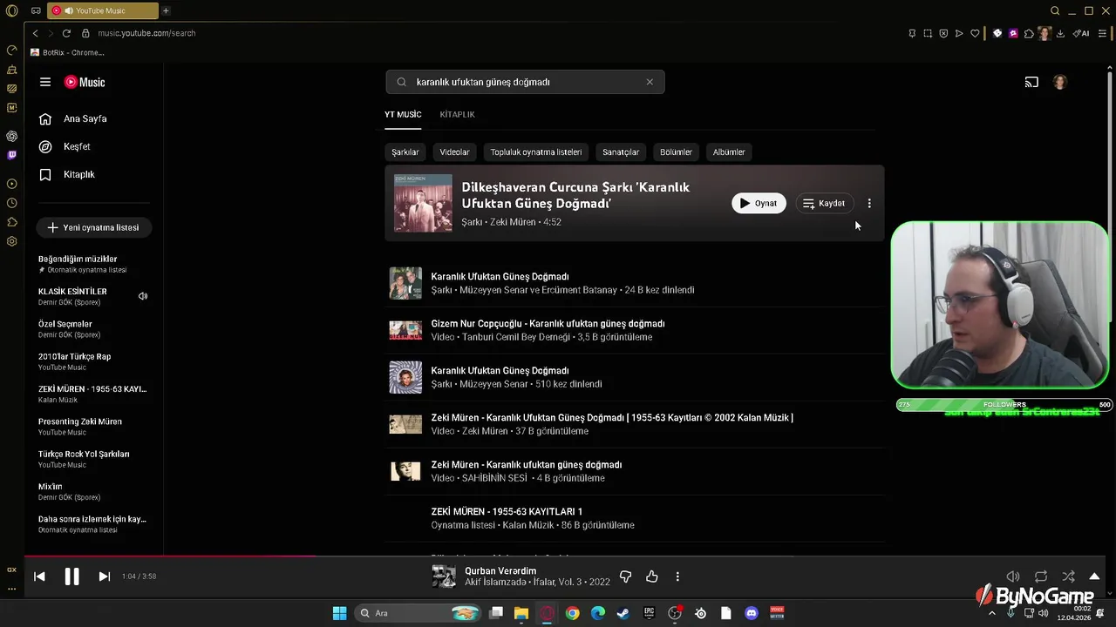Image resolution: width=1116 pixels, height=627 pixels.
Task: Open ChatGPT in the Opera sidebar
Action: 11,136
